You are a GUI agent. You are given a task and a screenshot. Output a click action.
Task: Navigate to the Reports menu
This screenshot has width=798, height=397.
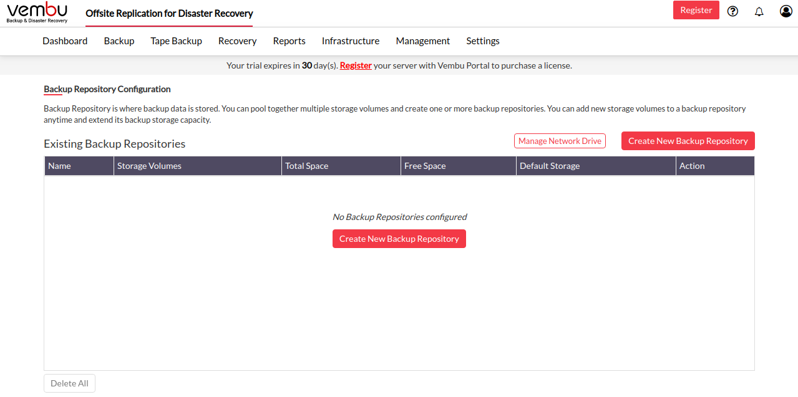[x=289, y=41]
